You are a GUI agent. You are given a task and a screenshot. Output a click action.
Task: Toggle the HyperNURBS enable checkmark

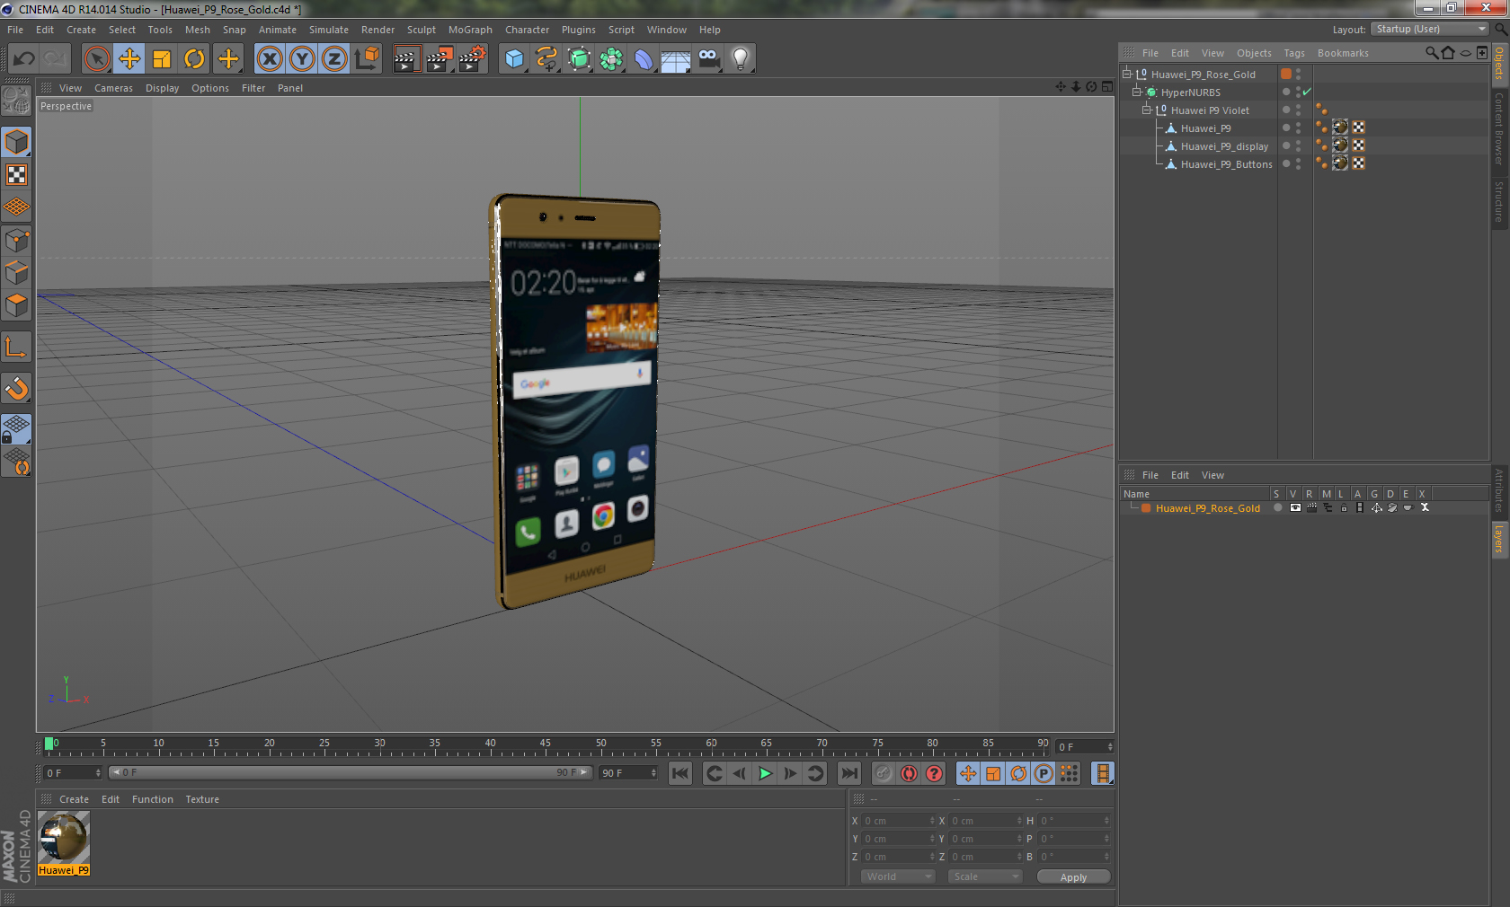(1307, 92)
